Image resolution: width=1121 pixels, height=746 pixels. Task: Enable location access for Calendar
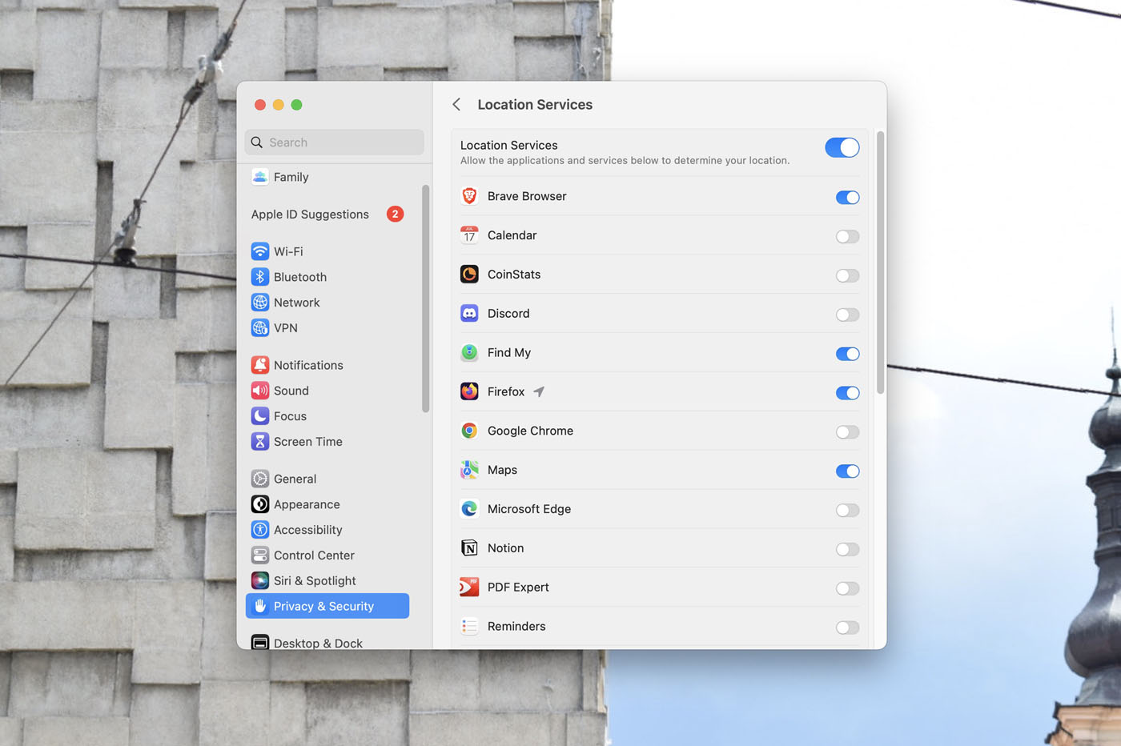tap(847, 237)
